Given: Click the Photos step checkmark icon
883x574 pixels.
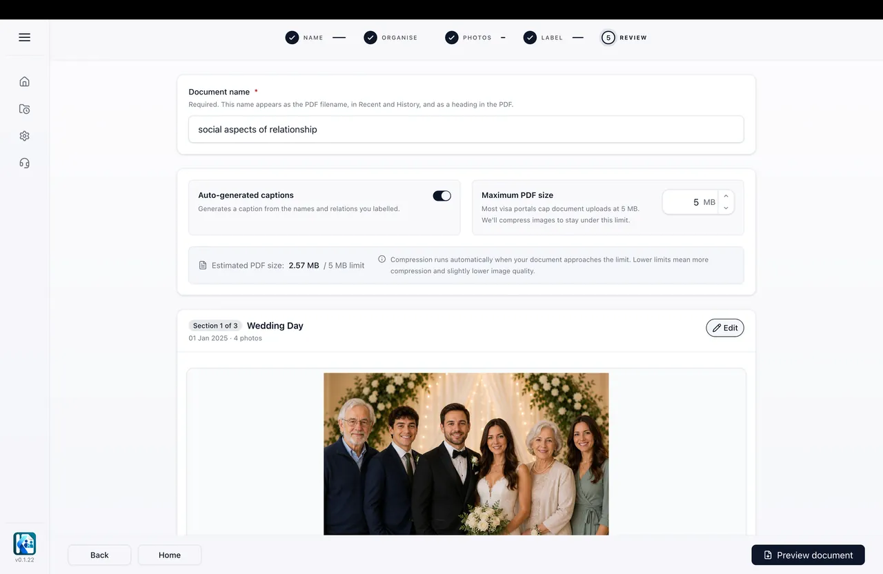Looking at the screenshot, I should (x=452, y=37).
